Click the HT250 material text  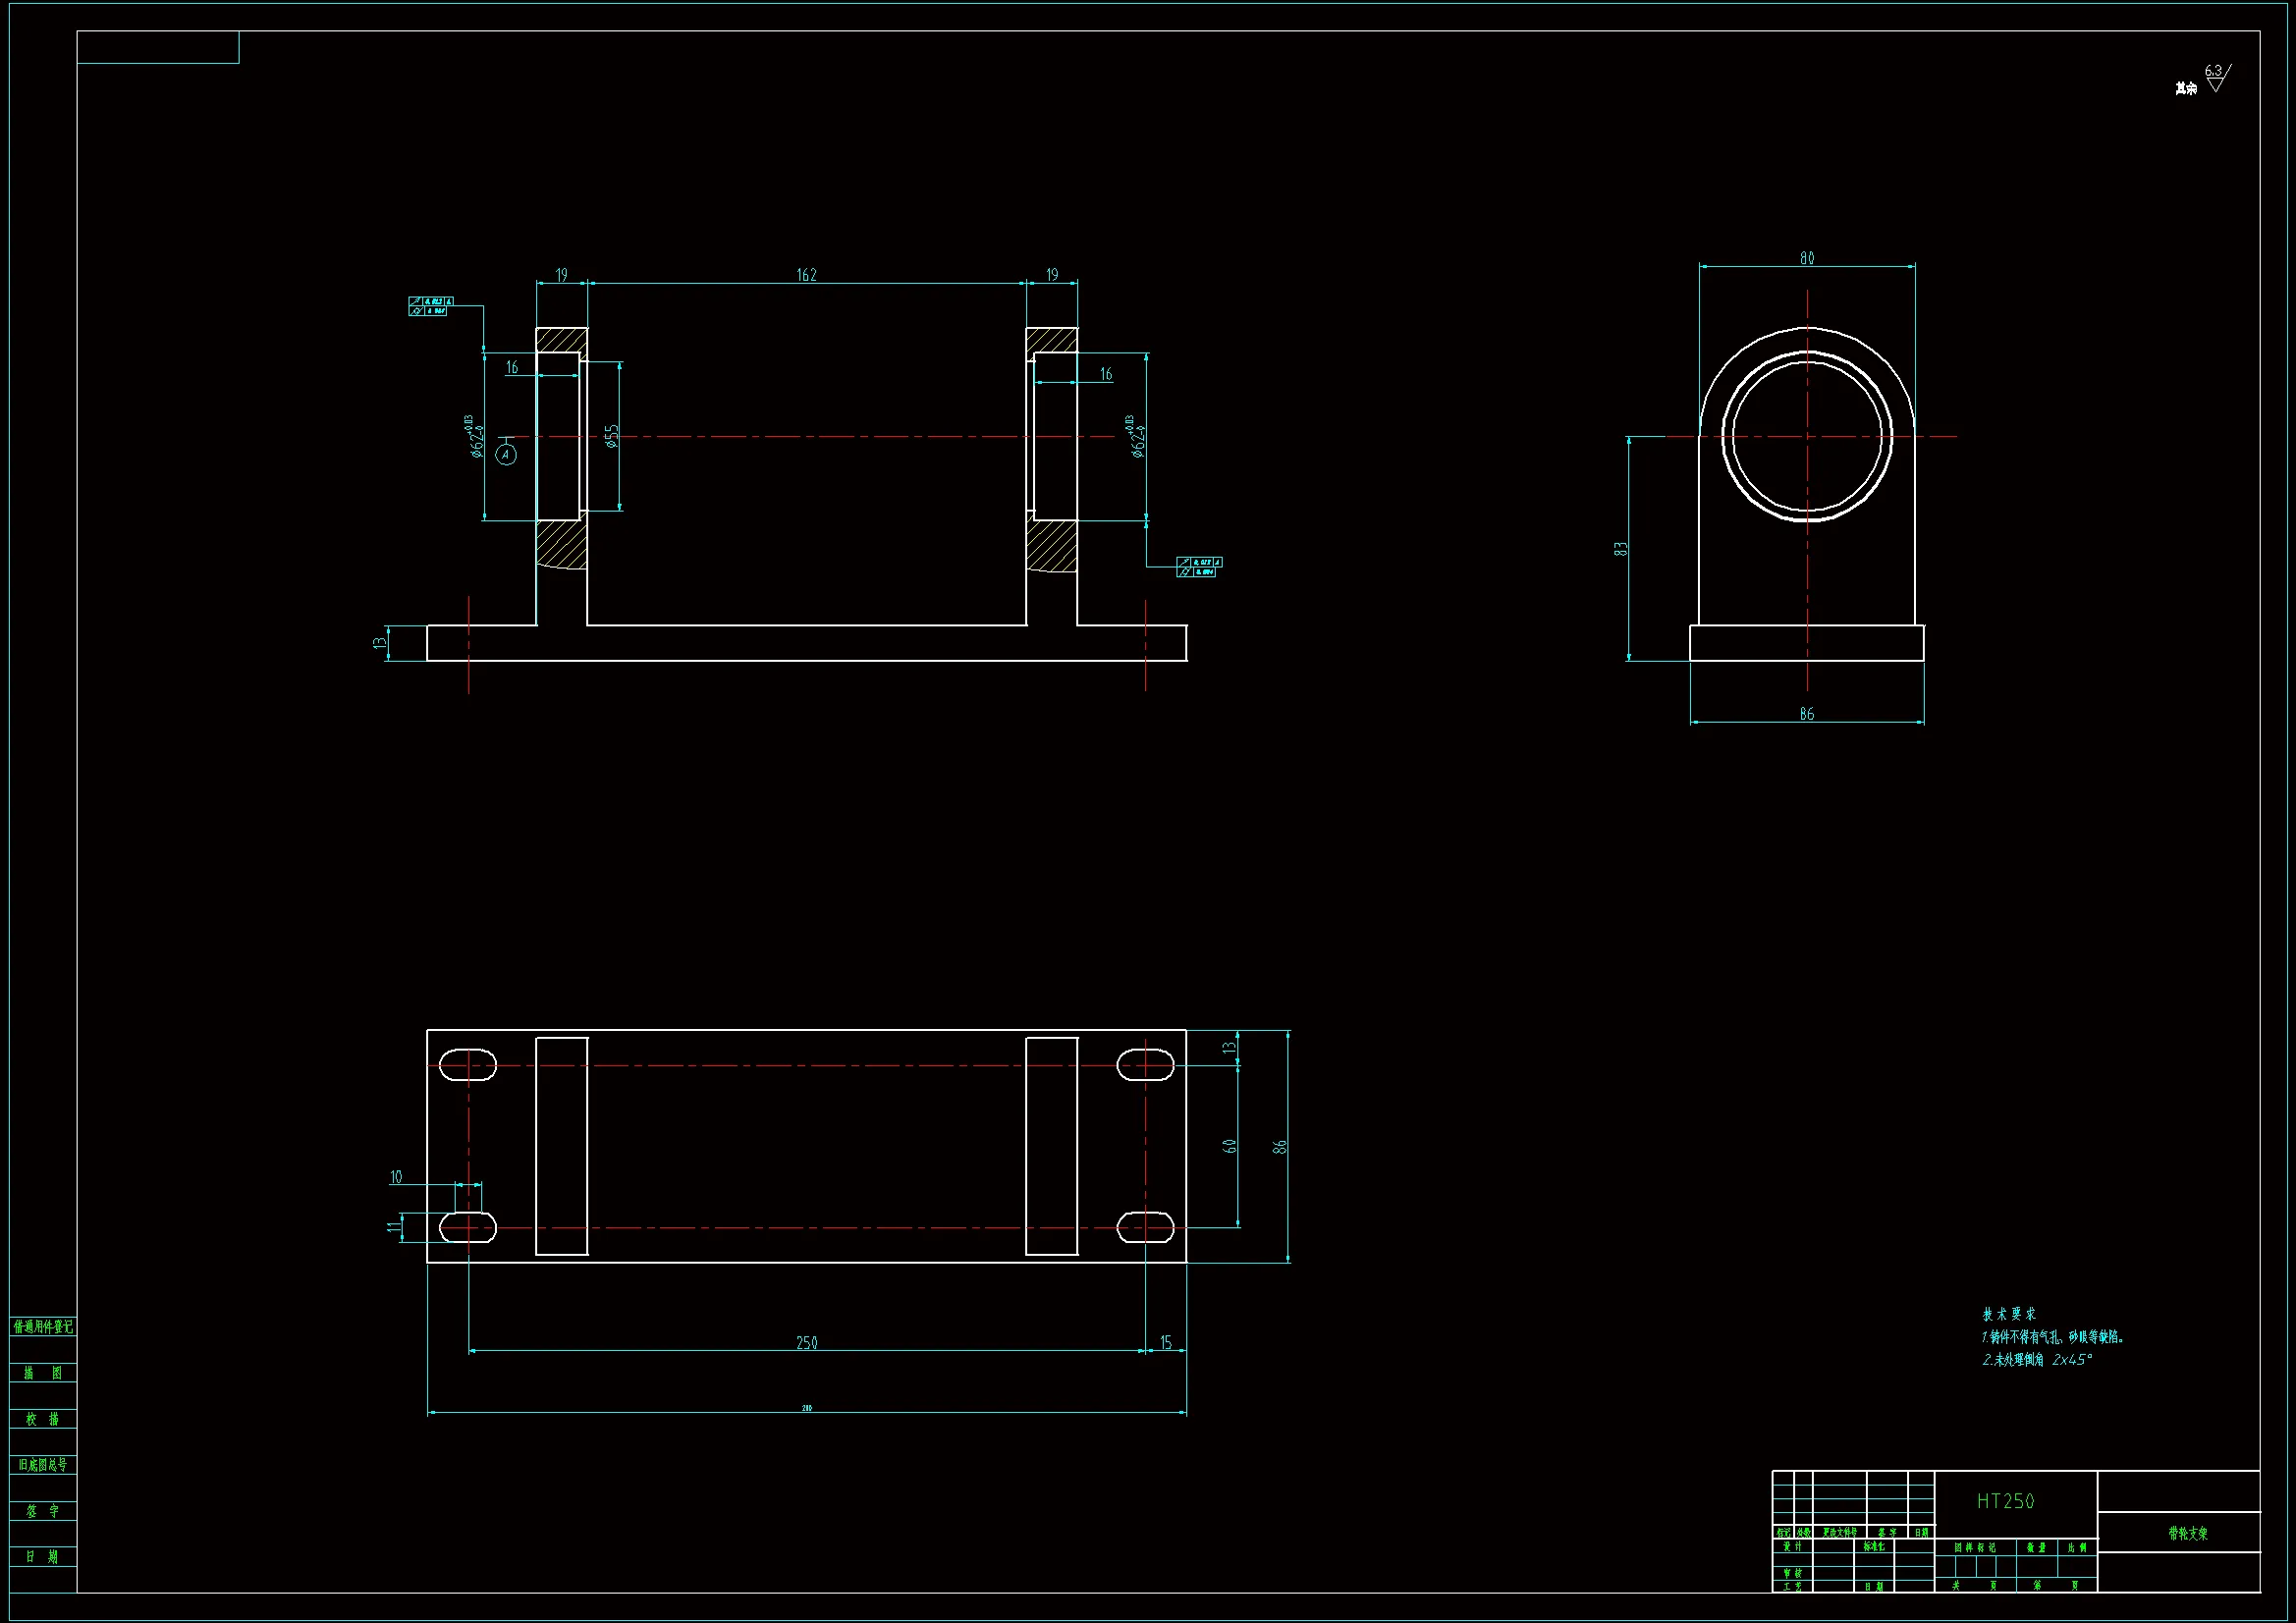pos(2005,1501)
